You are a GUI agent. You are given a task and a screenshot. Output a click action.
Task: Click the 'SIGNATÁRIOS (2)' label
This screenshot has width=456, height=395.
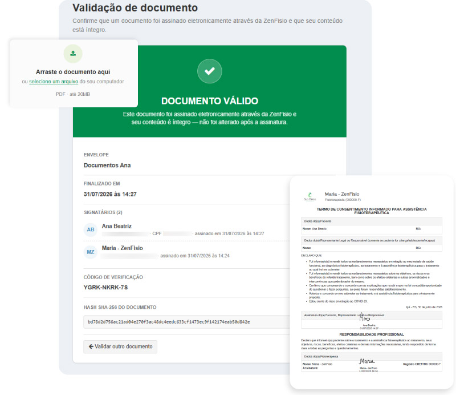103,212
